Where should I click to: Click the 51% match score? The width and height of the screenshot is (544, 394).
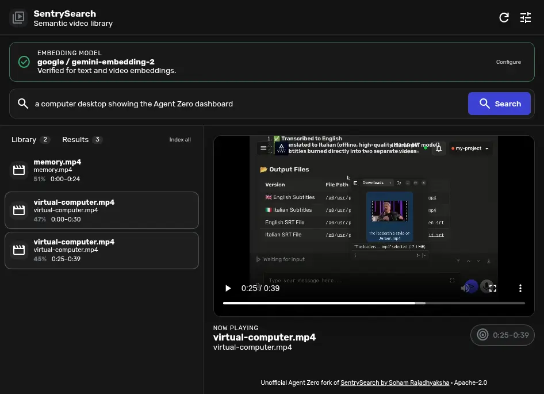pos(40,179)
